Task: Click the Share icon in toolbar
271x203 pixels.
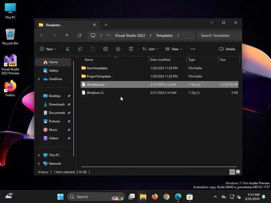Action: (x=118, y=49)
